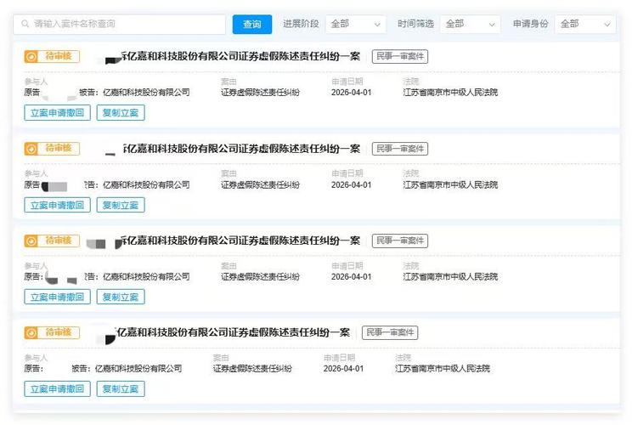Click 待审核 status icon of second case
This screenshot has height=425, width=632.
tap(31, 149)
